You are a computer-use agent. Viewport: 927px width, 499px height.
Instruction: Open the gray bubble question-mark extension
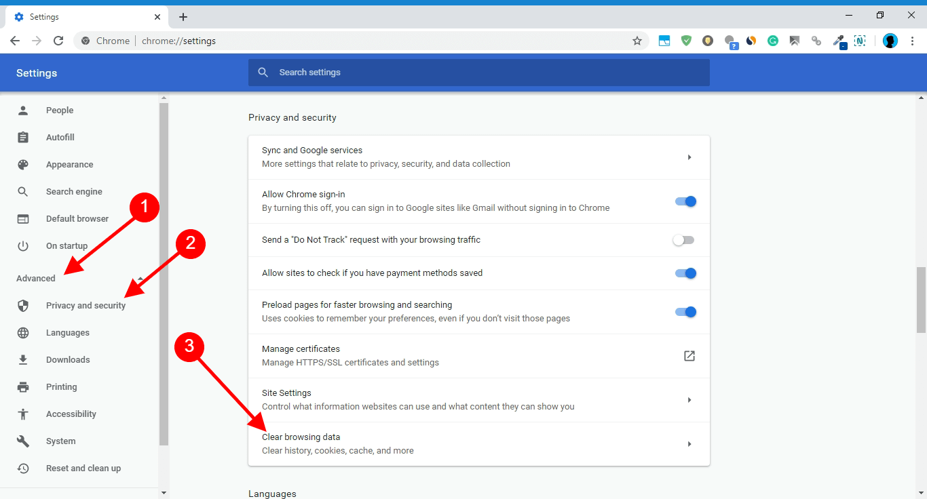tap(731, 41)
